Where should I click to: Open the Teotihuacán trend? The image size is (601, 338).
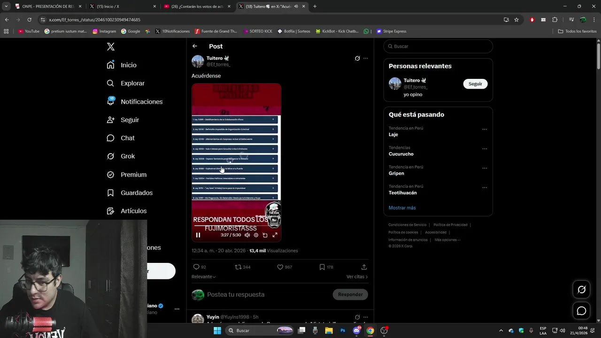(x=403, y=192)
